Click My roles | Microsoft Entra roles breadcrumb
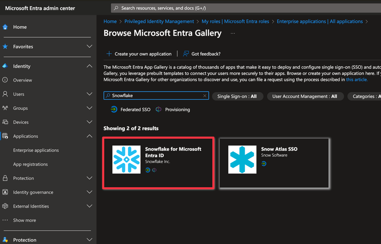Image resolution: width=381 pixels, height=244 pixels. point(235,21)
